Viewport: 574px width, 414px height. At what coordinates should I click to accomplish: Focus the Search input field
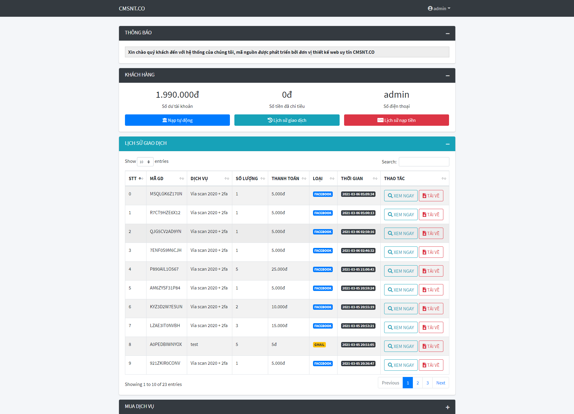tap(424, 162)
